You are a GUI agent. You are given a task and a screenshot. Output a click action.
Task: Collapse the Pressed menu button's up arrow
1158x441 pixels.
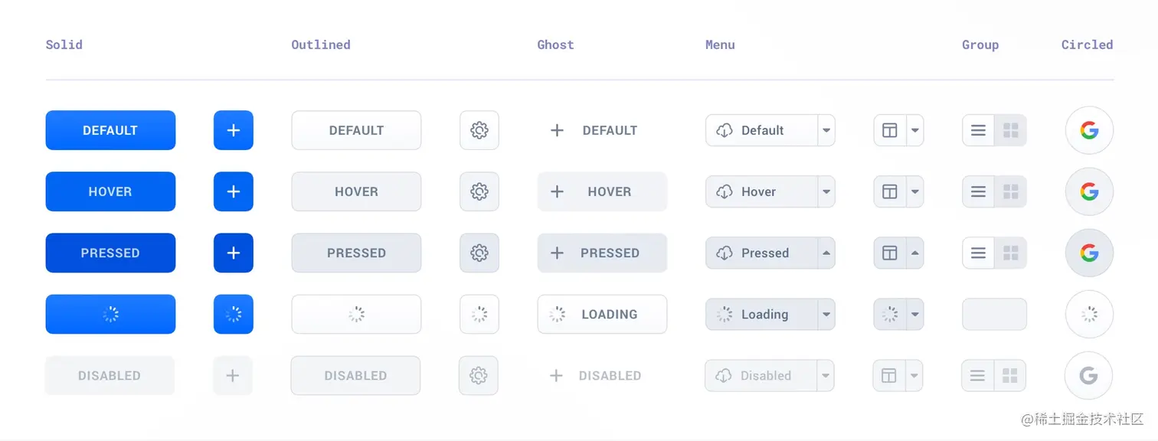826,253
